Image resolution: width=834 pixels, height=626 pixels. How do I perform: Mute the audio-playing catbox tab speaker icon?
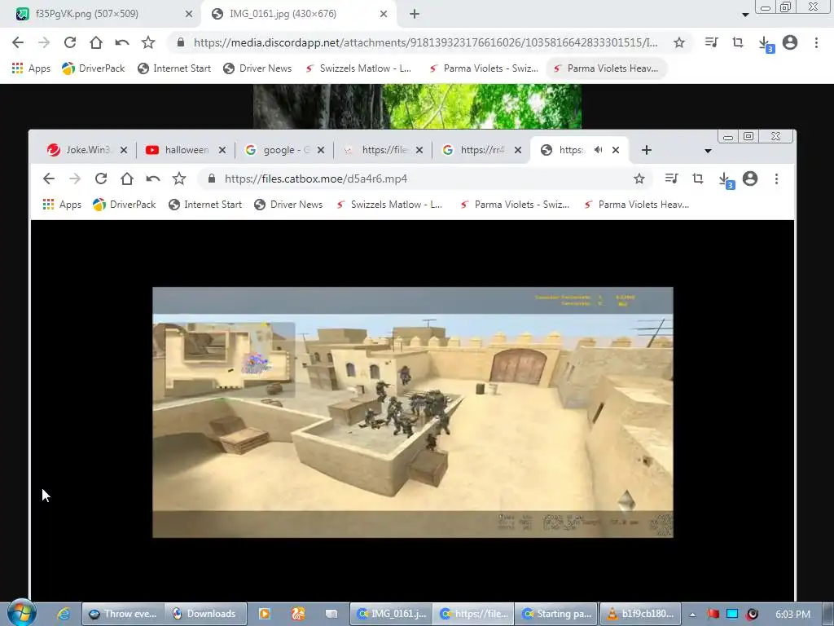pos(599,150)
